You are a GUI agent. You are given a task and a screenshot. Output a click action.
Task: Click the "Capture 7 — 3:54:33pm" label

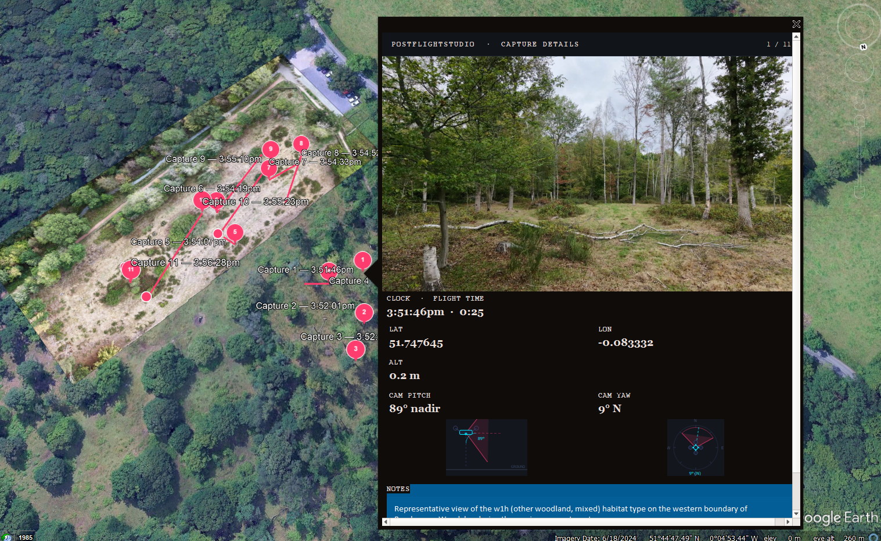[315, 162]
